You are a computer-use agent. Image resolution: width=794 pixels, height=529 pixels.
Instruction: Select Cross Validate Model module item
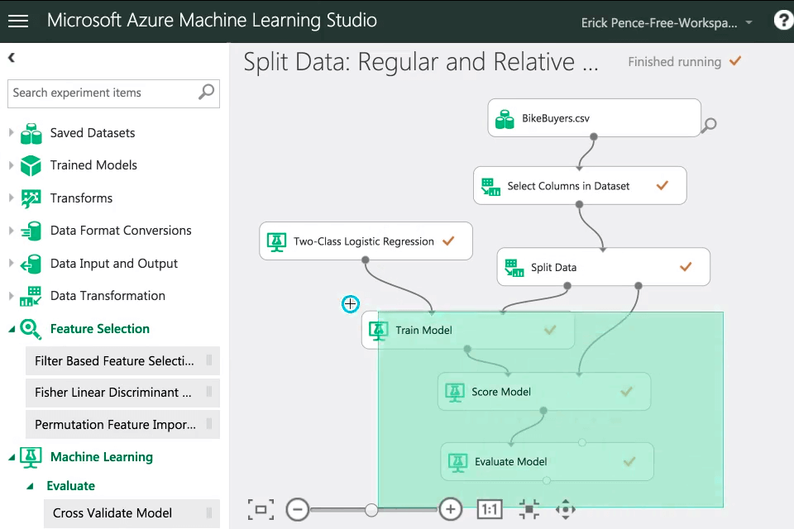coord(132,513)
